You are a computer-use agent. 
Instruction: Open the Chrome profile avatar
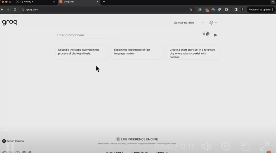point(243,10)
